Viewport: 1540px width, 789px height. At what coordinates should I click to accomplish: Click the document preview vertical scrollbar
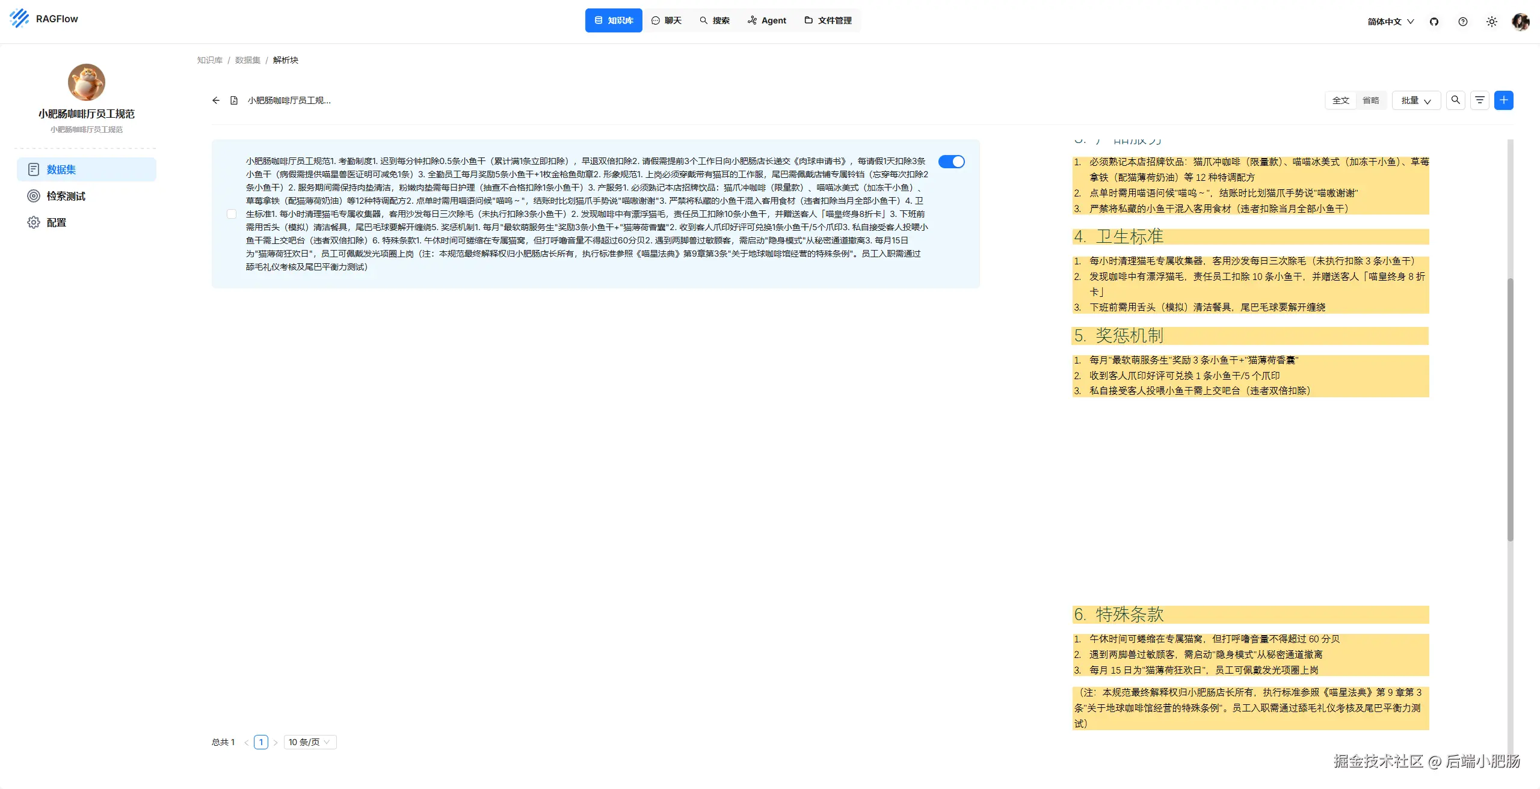point(1509,409)
